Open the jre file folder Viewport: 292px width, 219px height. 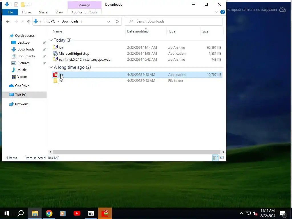coord(60,81)
